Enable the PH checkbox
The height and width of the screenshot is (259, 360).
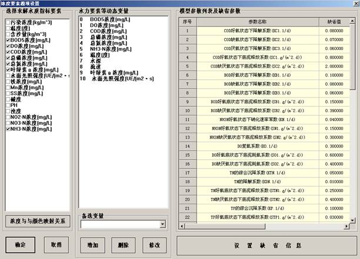click(x=7, y=105)
